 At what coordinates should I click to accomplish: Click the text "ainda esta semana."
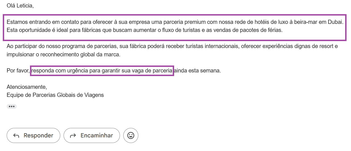point(197,71)
